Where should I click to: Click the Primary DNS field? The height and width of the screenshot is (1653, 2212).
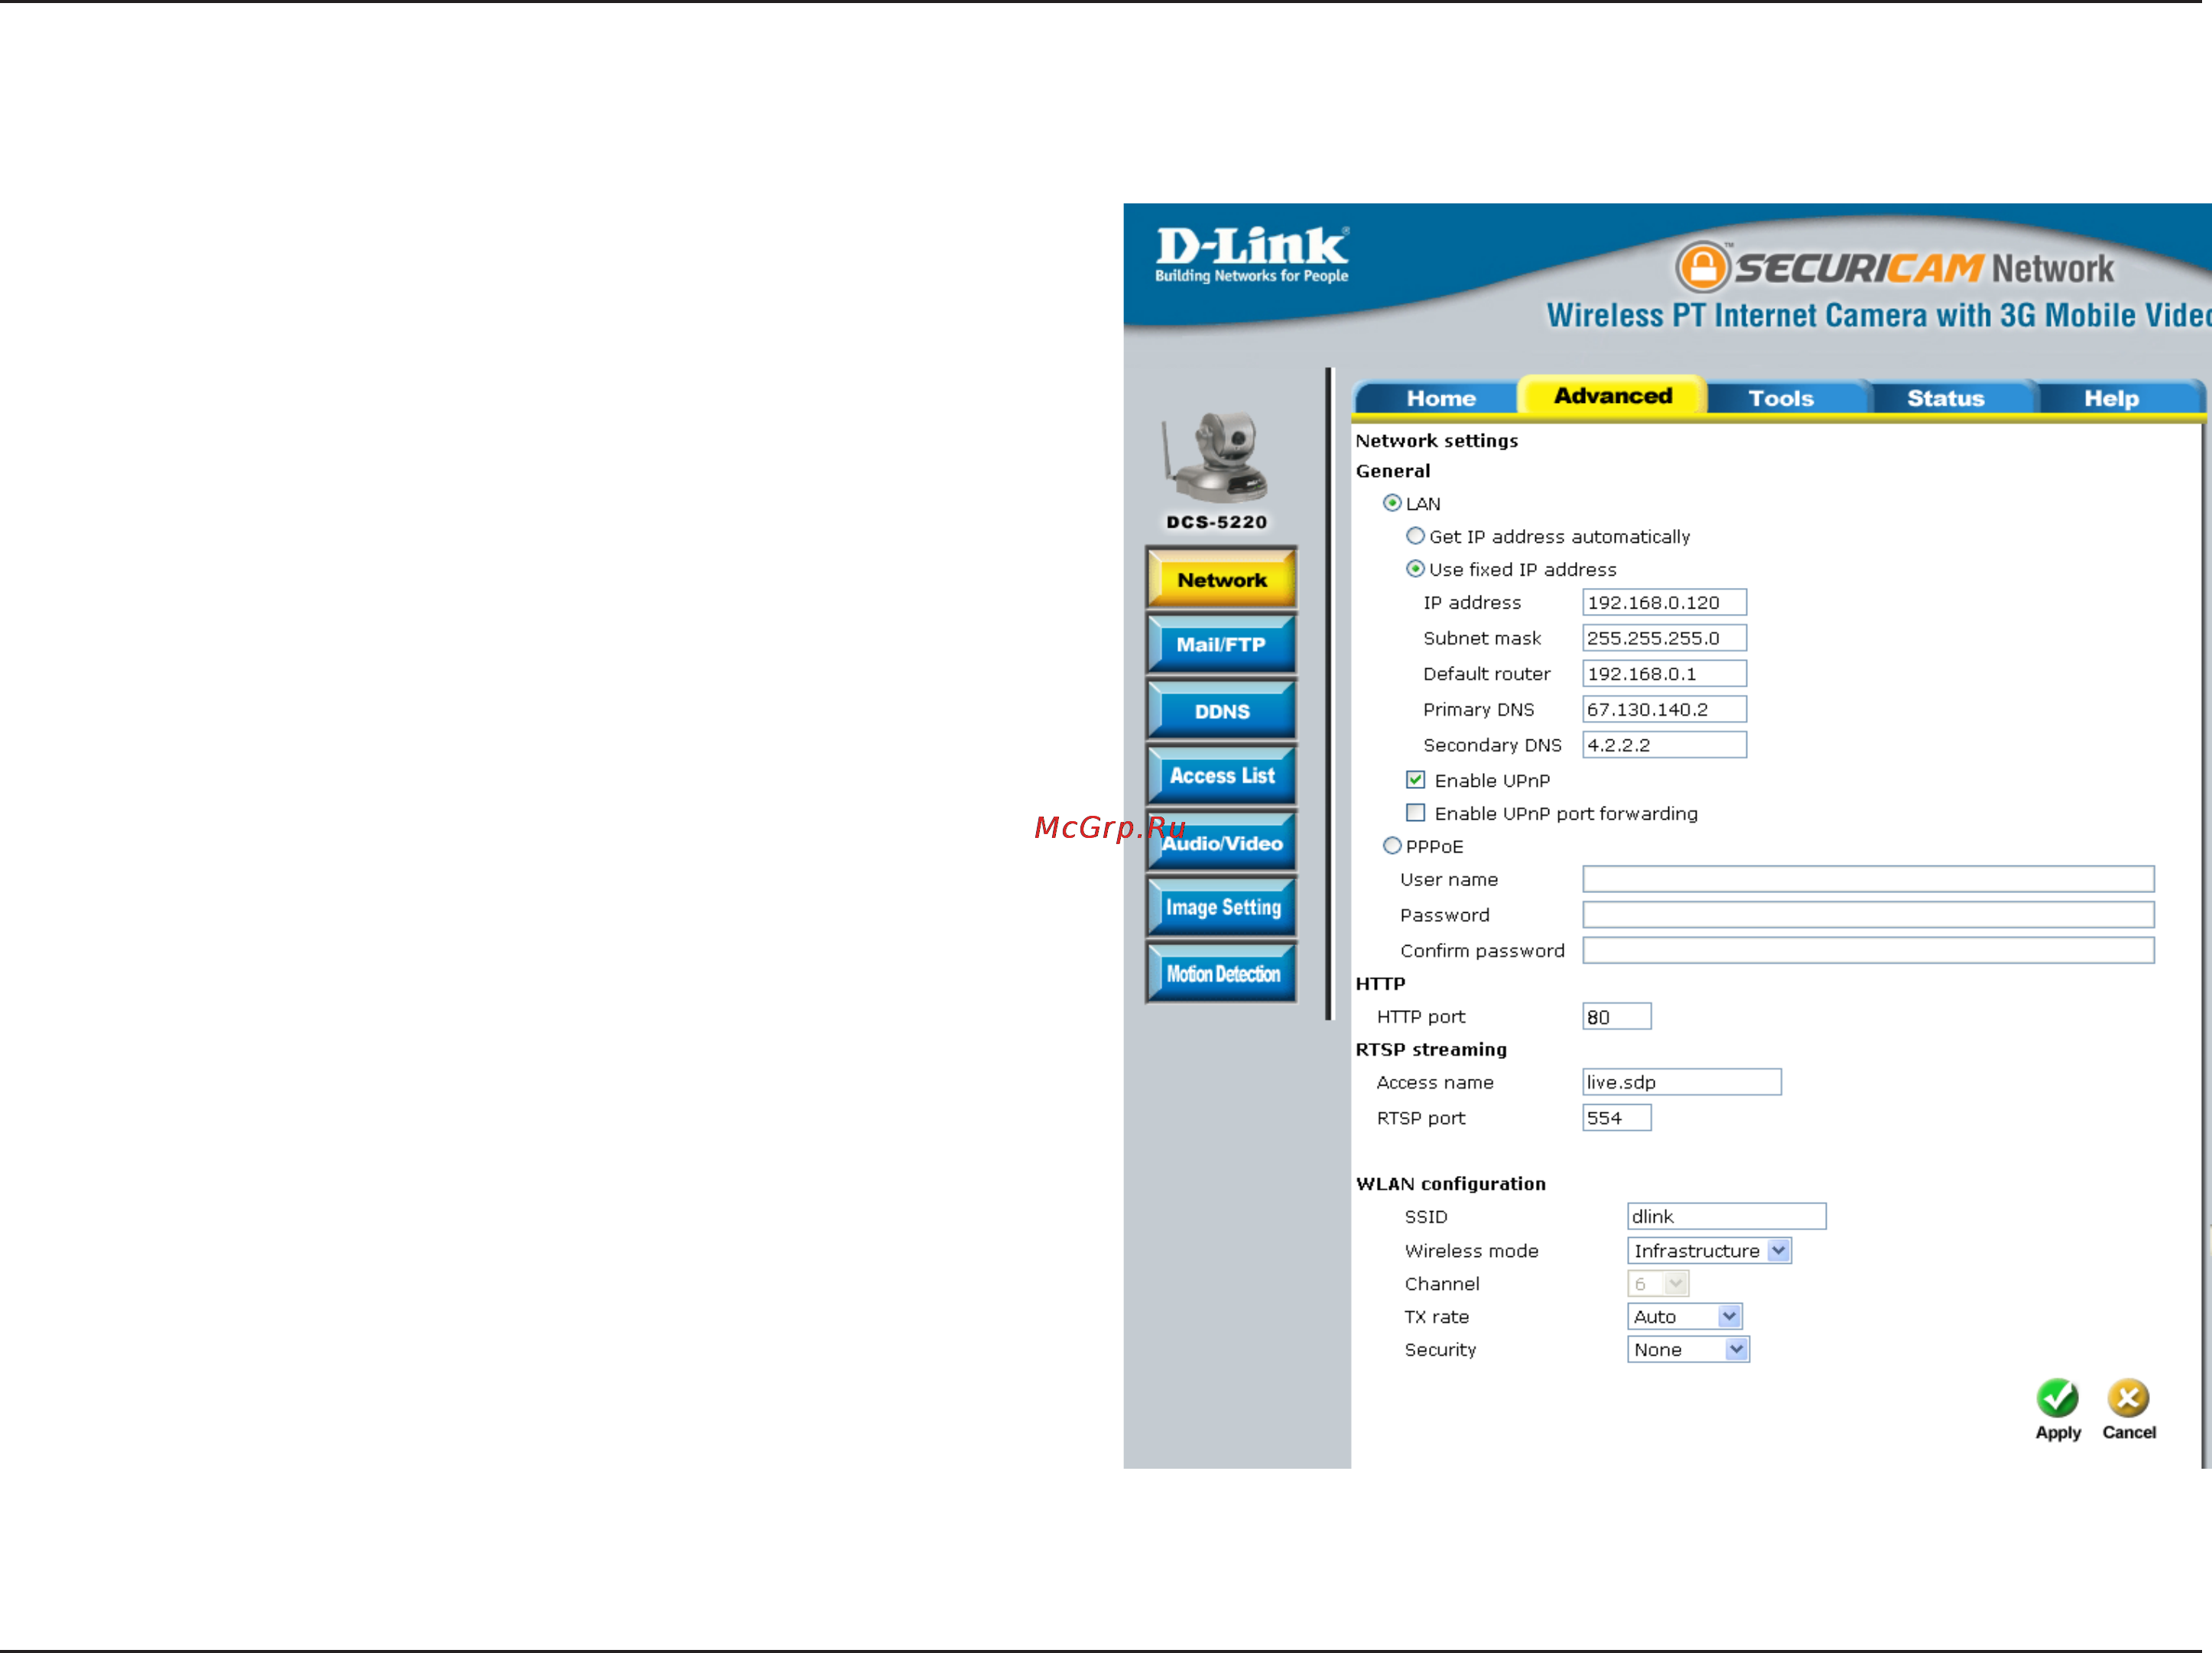(1664, 709)
